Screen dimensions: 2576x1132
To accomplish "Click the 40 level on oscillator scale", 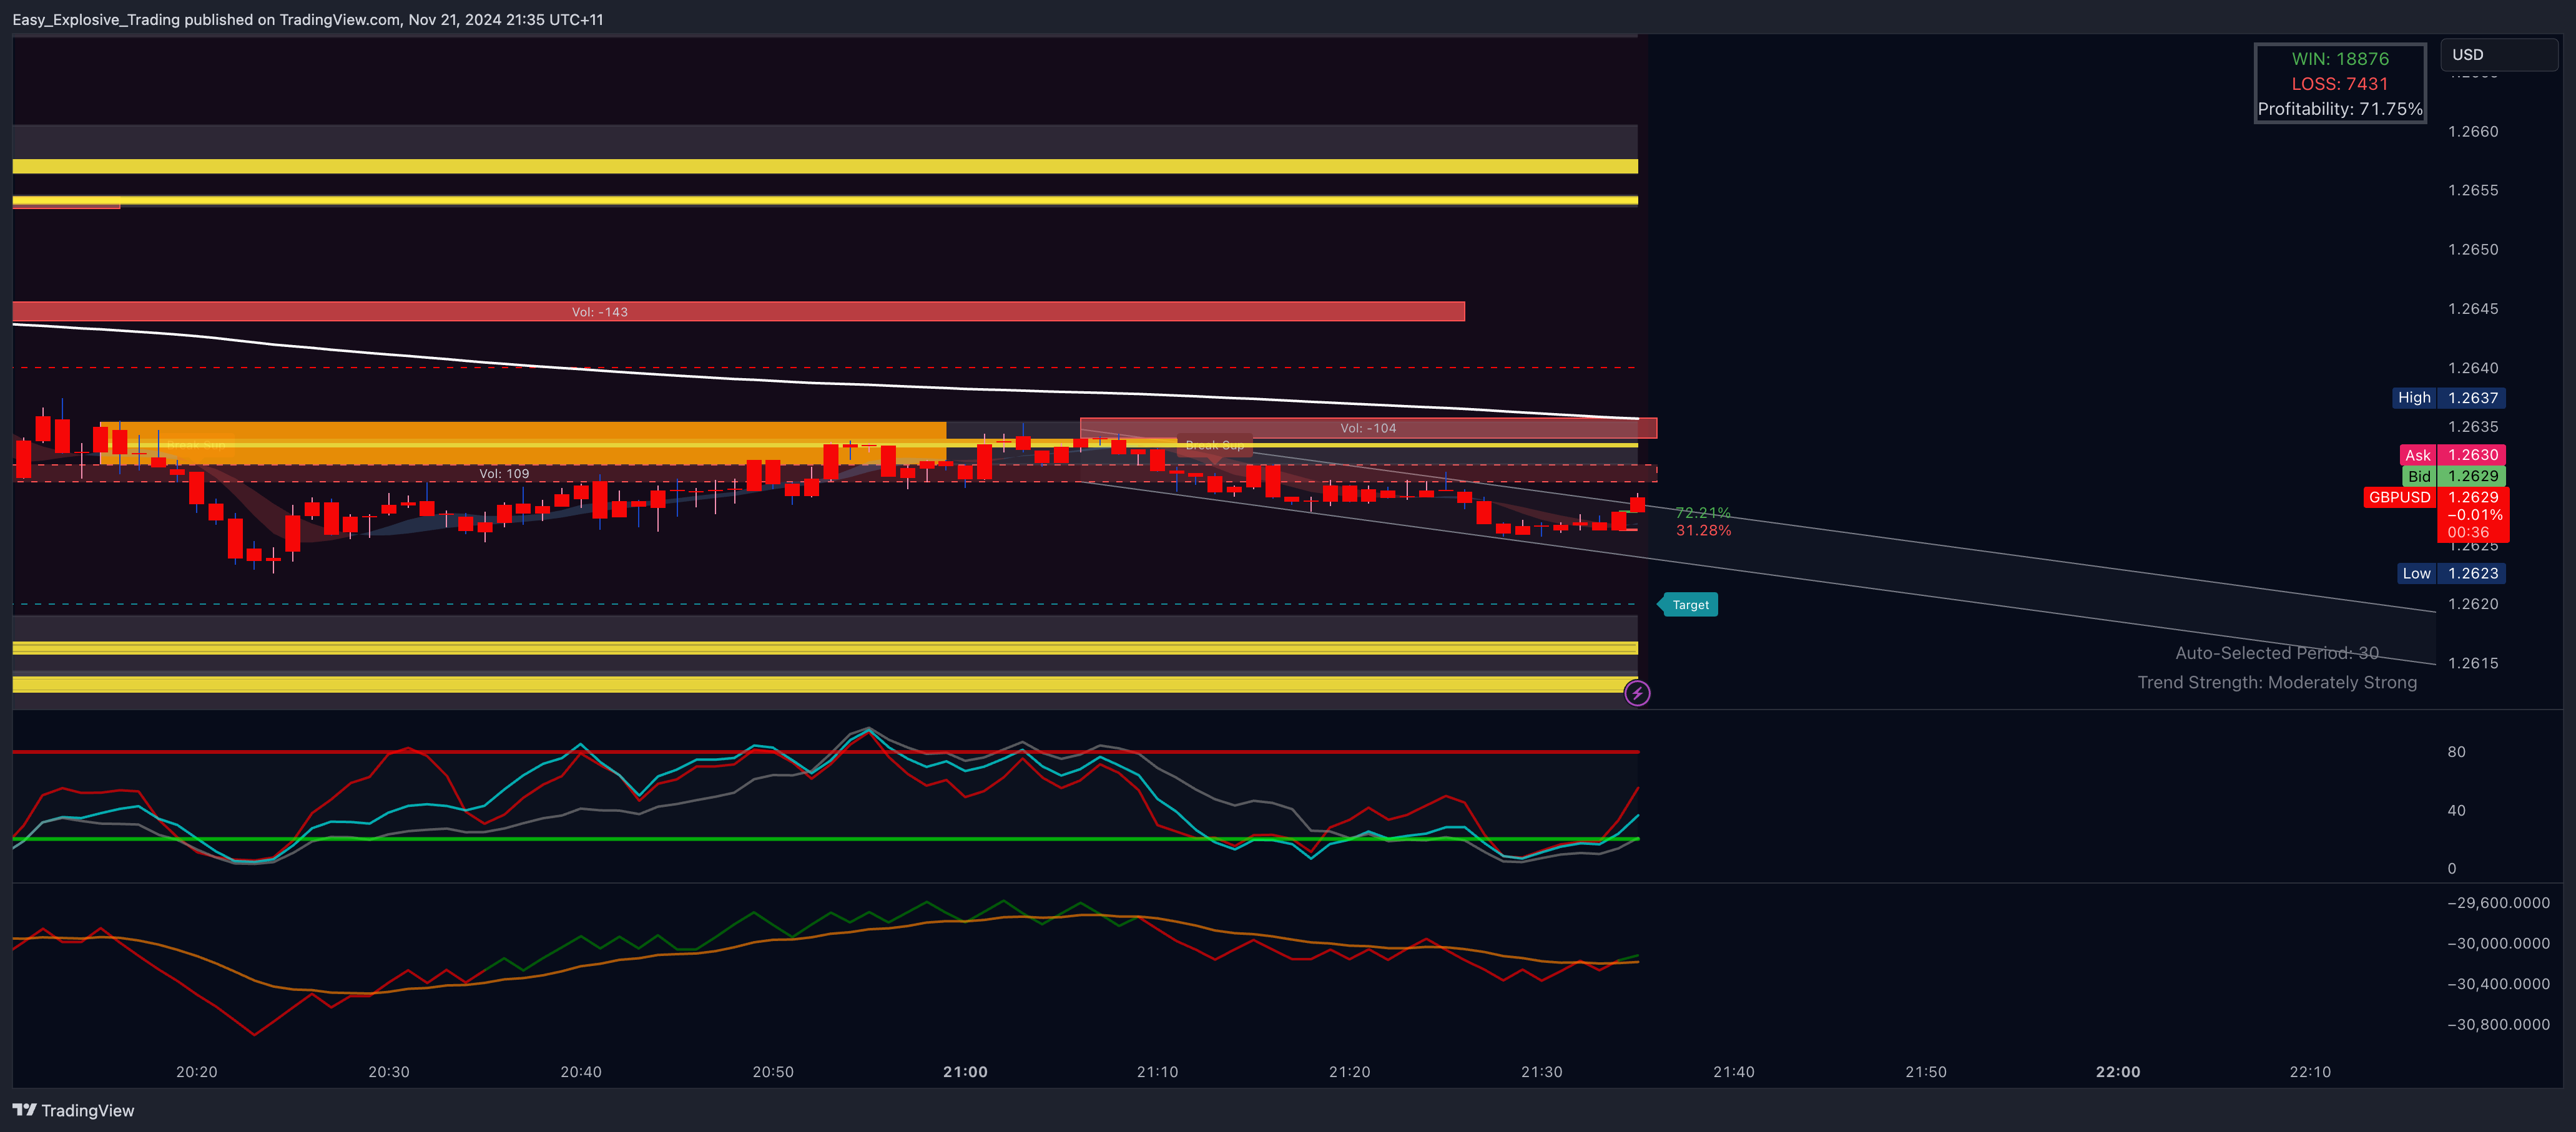I will click(x=2456, y=810).
